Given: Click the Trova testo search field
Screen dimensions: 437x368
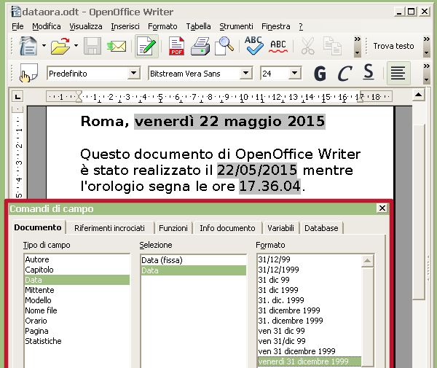Looking at the screenshot, I should (x=393, y=46).
